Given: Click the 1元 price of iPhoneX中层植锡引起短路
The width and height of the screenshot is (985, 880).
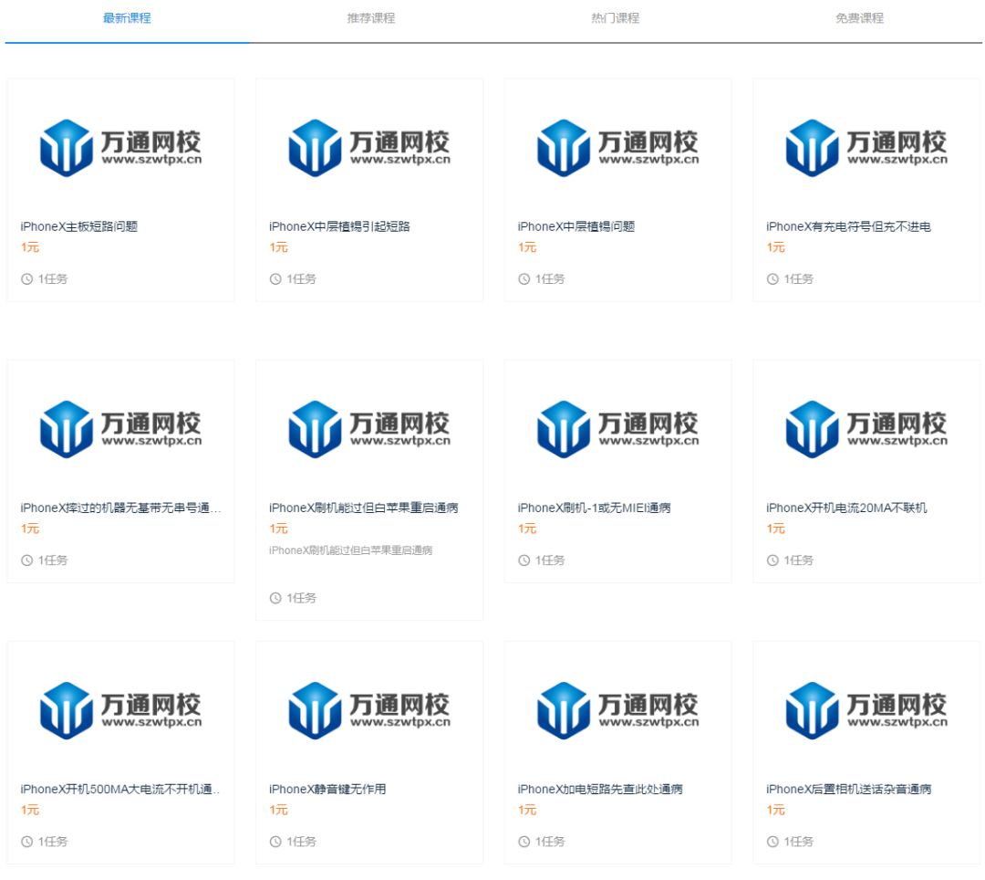Looking at the screenshot, I should click(x=279, y=247).
